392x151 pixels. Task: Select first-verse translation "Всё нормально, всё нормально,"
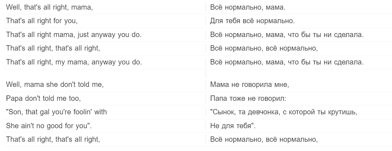264,48
